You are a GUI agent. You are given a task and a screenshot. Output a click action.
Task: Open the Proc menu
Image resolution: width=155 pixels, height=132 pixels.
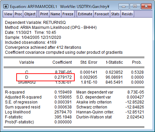[18, 14]
